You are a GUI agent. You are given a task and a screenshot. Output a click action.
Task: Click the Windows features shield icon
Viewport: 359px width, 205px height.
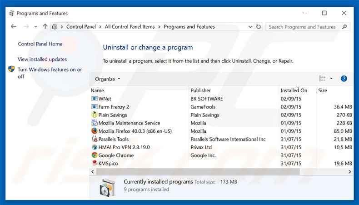[x=11, y=69]
